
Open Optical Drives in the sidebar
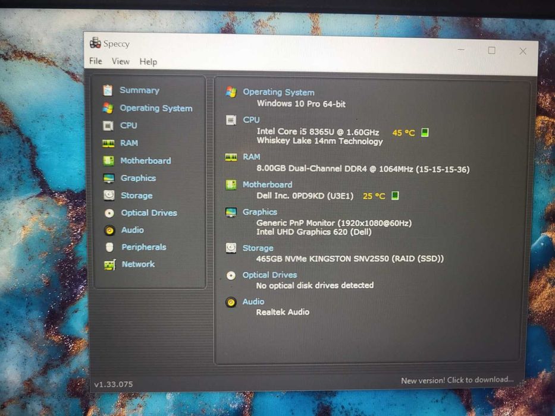149,213
